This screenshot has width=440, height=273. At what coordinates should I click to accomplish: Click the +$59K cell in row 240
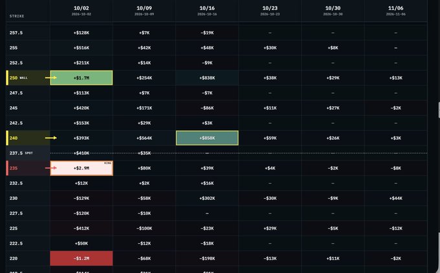coord(270,138)
